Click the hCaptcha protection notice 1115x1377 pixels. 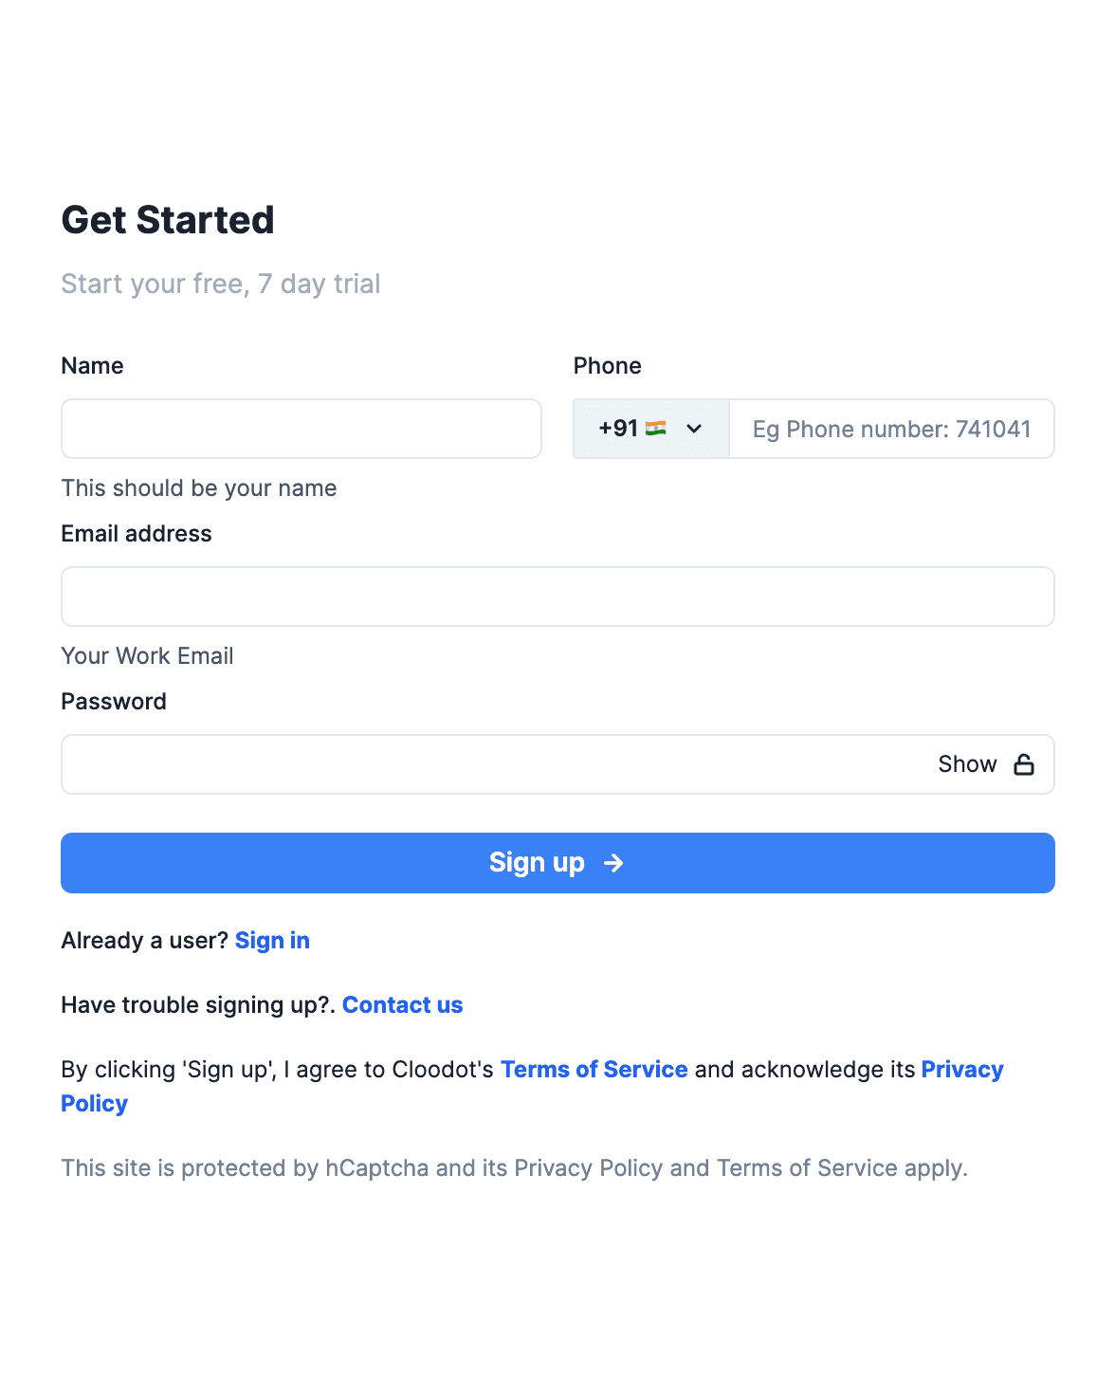tap(515, 1167)
